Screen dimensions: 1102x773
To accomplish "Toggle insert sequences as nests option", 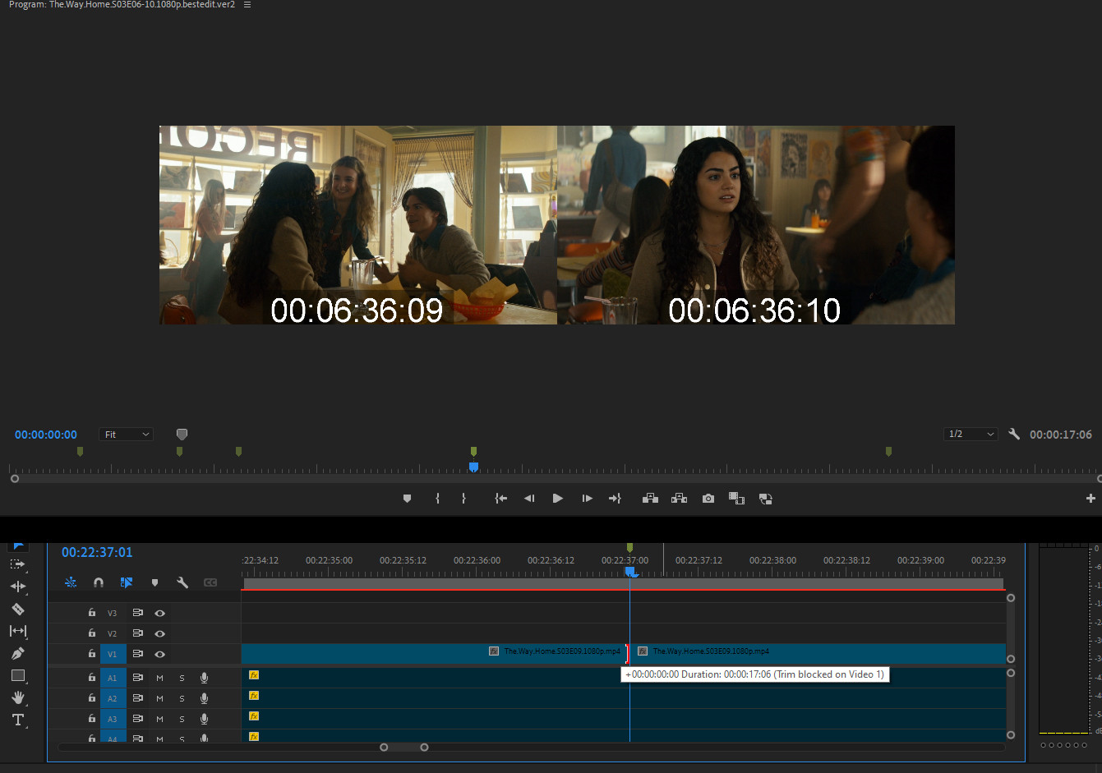I will click(71, 582).
